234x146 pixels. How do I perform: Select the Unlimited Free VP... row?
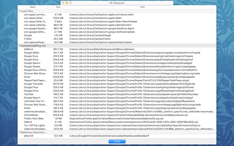point(117,101)
